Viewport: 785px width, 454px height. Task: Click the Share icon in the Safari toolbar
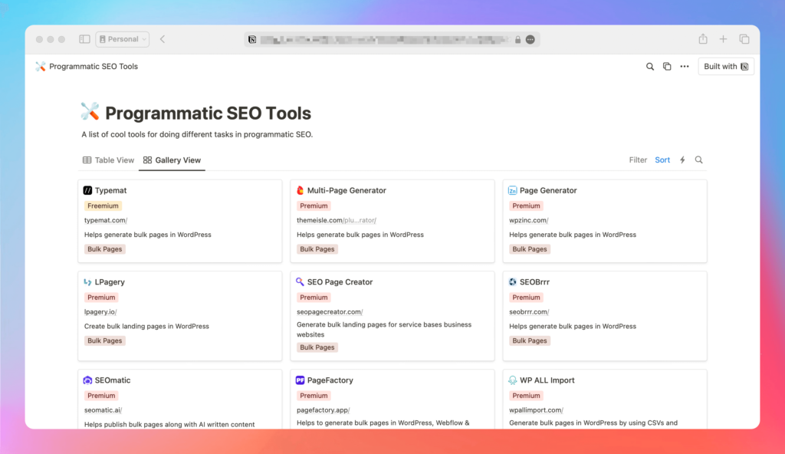702,38
